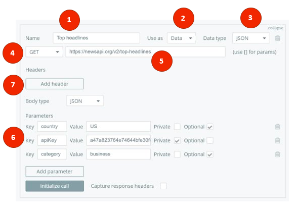
Task: Click the Add parameter button
Action: coord(55,172)
